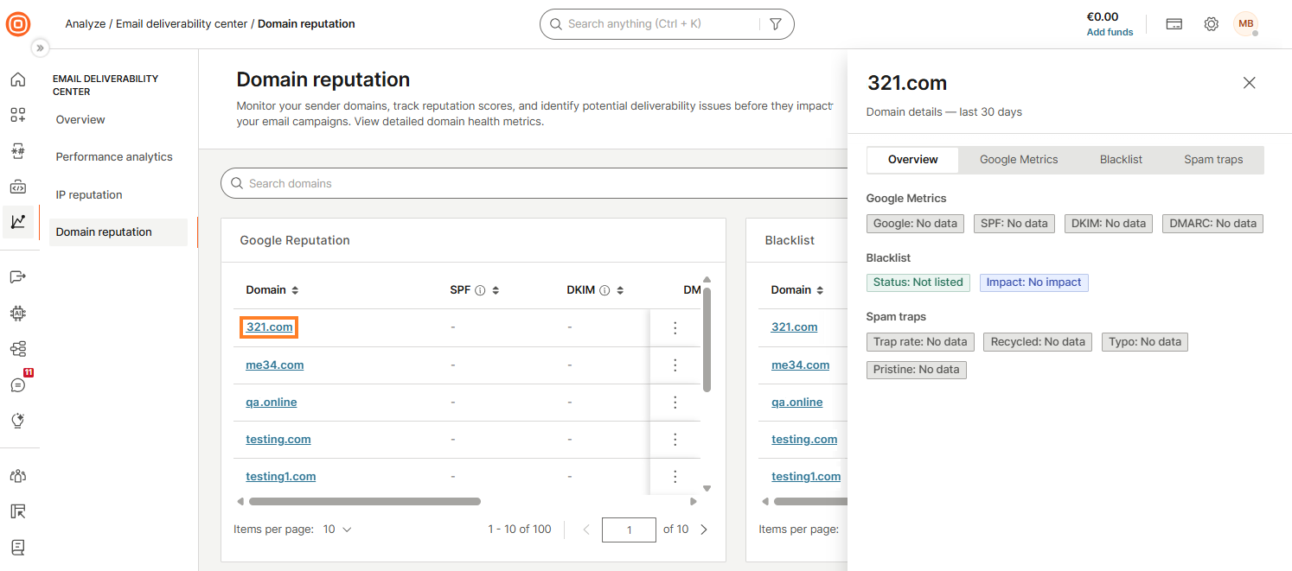Select Domain reputation in the deliverability menu
Image resolution: width=1292 pixels, height=571 pixels.
point(118,232)
